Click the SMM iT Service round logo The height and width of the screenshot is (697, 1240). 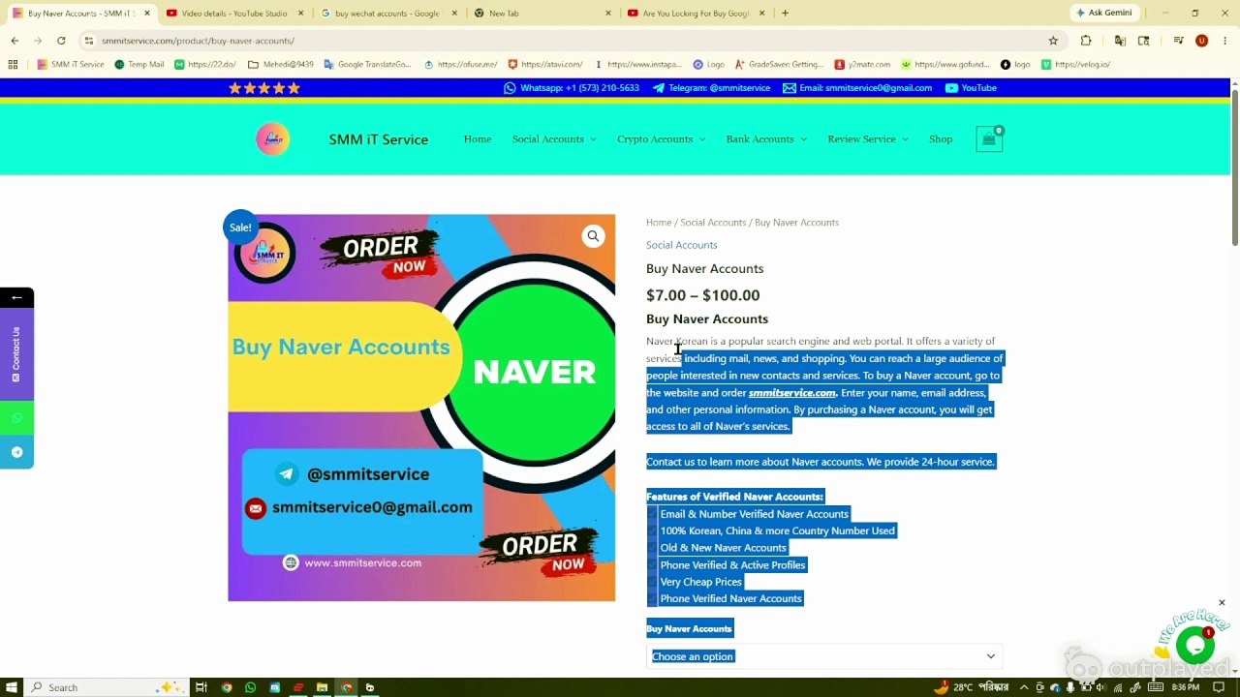tap(273, 139)
